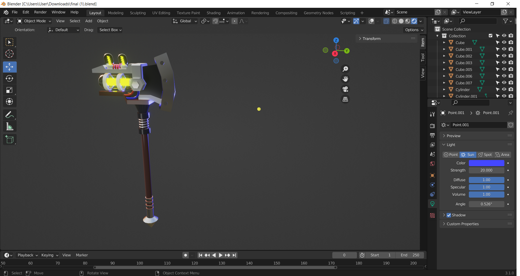Open the Geometry Nodes workspace tab
The height and width of the screenshot is (276, 520).
pos(318,13)
